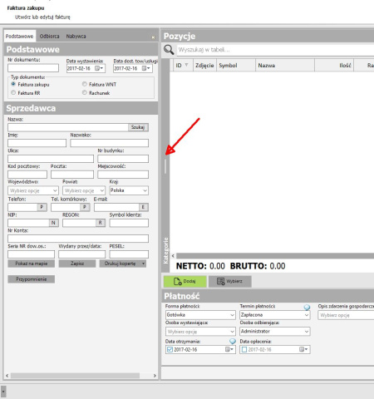
Task: Click the E-mail E button
Action: (x=143, y=207)
